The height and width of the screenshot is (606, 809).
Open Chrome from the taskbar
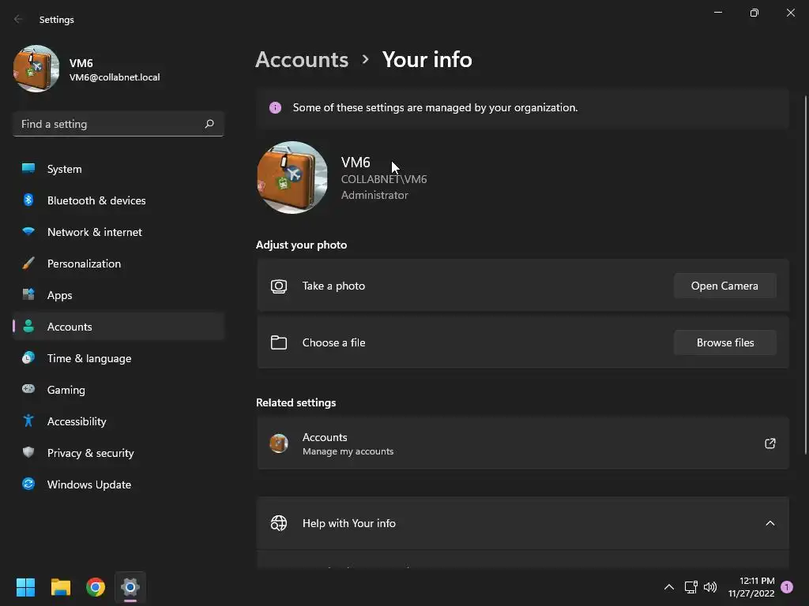[x=96, y=587]
